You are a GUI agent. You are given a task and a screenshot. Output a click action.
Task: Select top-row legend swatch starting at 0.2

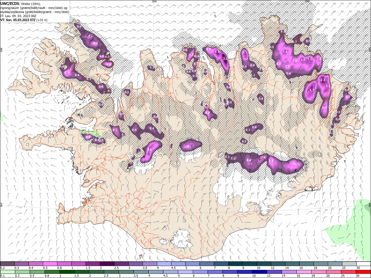(x=7, y=264)
